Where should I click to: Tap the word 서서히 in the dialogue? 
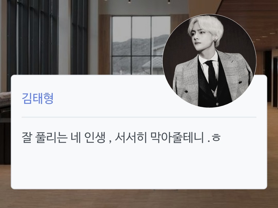pos(131,137)
